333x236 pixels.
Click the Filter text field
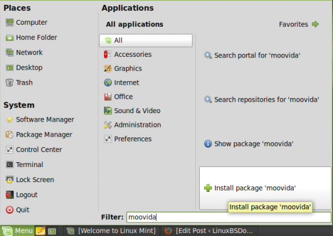pos(229,217)
